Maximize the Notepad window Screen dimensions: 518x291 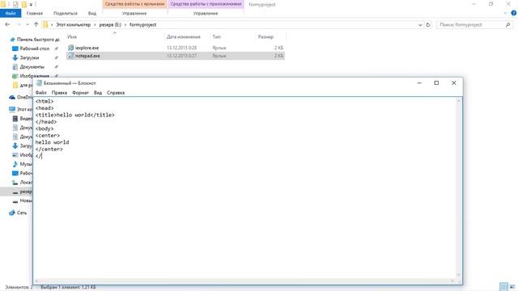[436, 82]
